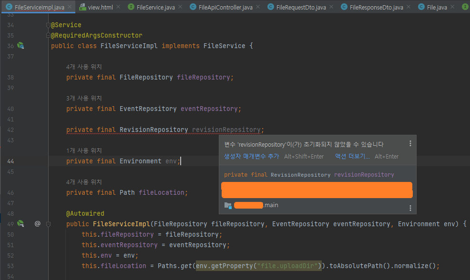Click the underlined revisionRepository field on line 42
This screenshot has height=280, width=470.
pyautogui.click(x=226, y=130)
